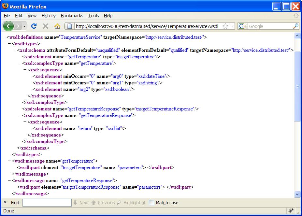Screen dimensions: 302x216
Task: Enable the Match case checkbox
Action: point(151,203)
